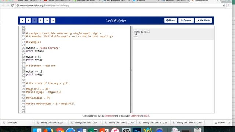Click commented line '#magicPill = 30'
This screenshot has width=235, height=132.
pyautogui.click(x=37, y=89)
